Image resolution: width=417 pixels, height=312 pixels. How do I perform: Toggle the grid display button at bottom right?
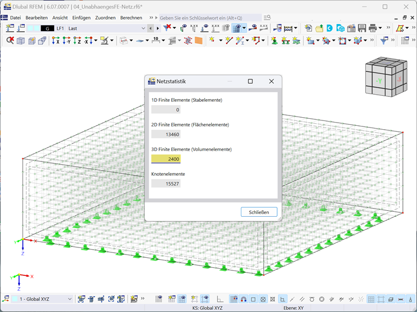[x=371, y=299]
